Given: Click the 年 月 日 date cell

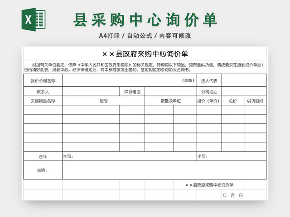Looking at the screenshot, I should 233,195.
